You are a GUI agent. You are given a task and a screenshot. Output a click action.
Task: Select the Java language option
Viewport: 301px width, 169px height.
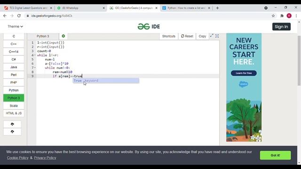pyautogui.click(x=14, y=67)
